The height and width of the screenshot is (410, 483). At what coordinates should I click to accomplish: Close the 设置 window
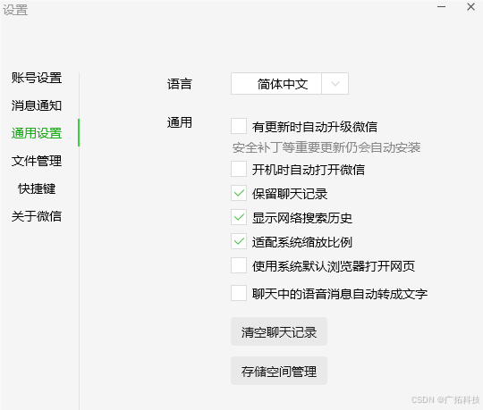[x=470, y=7]
